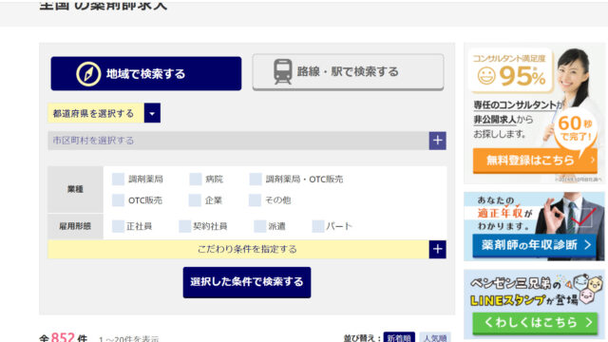Click the 業種 row label
The width and height of the screenshot is (608, 342).
tap(75, 189)
